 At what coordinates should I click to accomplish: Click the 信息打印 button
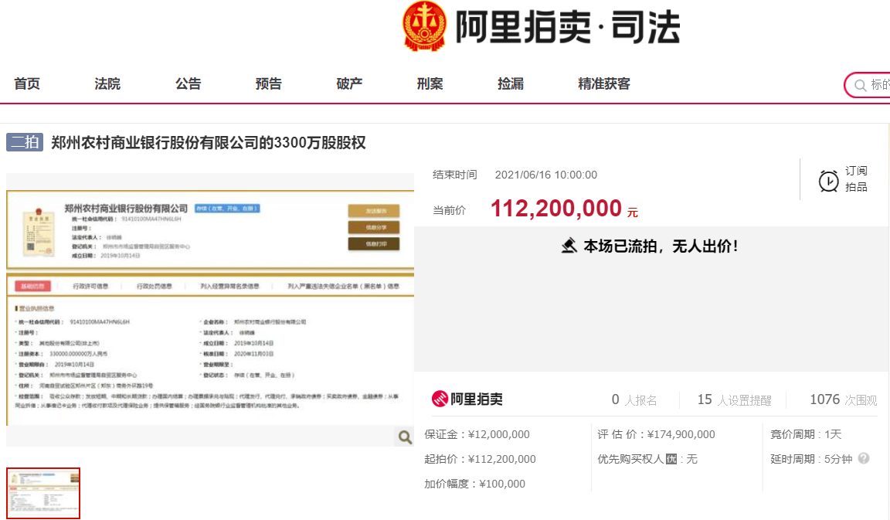point(374,243)
